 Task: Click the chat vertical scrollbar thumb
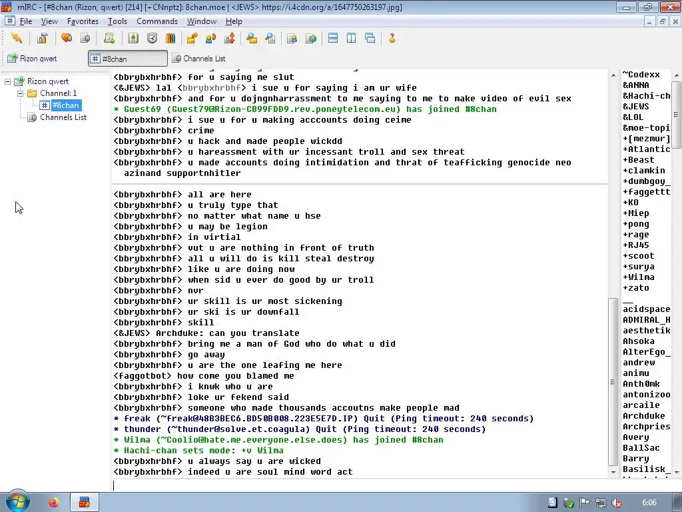click(x=613, y=382)
